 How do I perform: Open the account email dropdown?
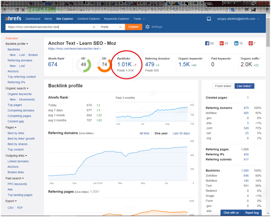tap(238, 19)
